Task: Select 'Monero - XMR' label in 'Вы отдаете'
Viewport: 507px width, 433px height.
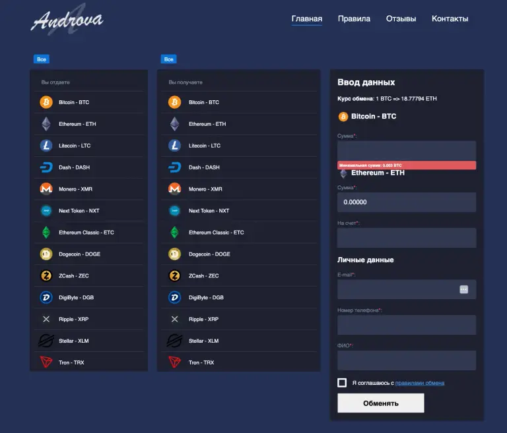Action: point(75,189)
